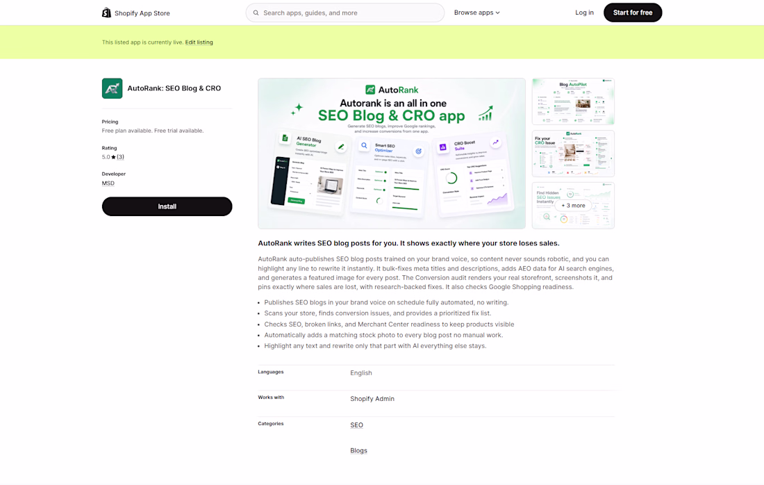Click the Smart SEO Optimizer magnifier icon
This screenshot has width=764, height=485.
point(364,145)
